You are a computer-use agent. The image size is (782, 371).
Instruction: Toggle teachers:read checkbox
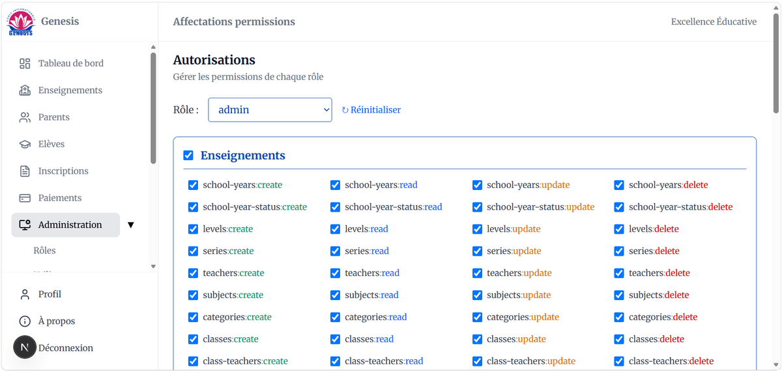pos(335,273)
